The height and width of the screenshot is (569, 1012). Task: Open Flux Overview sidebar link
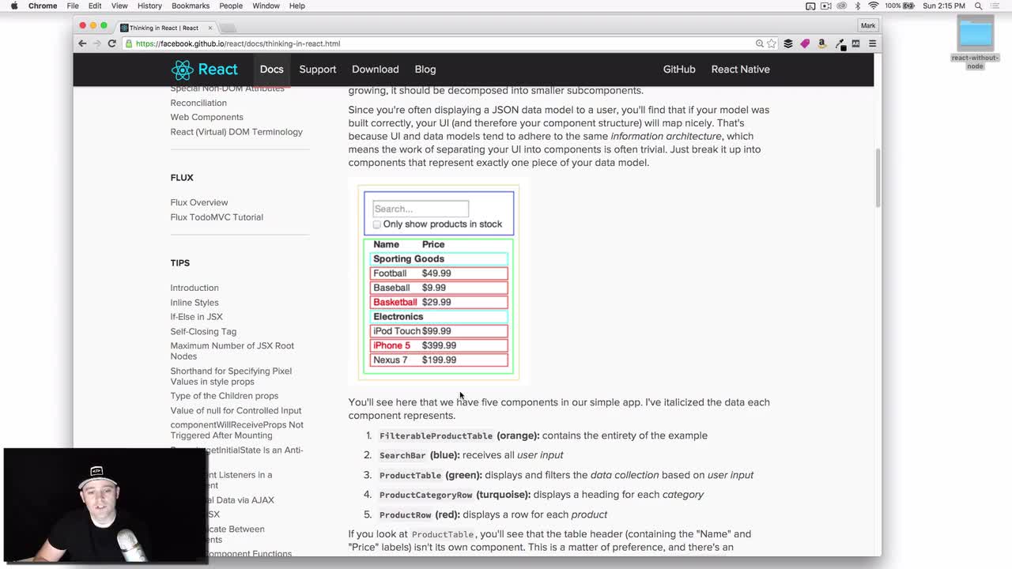[198, 202]
